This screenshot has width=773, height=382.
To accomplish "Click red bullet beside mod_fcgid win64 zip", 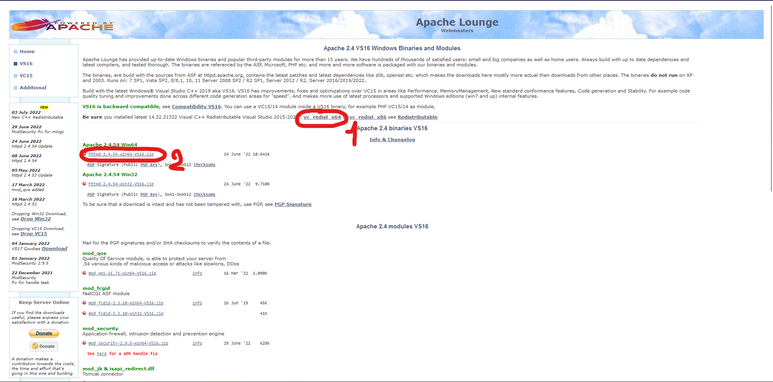I will 85,303.
